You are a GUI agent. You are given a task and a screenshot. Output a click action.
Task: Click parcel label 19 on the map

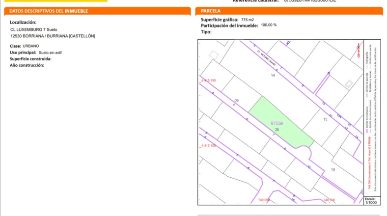click(x=333, y=169)
